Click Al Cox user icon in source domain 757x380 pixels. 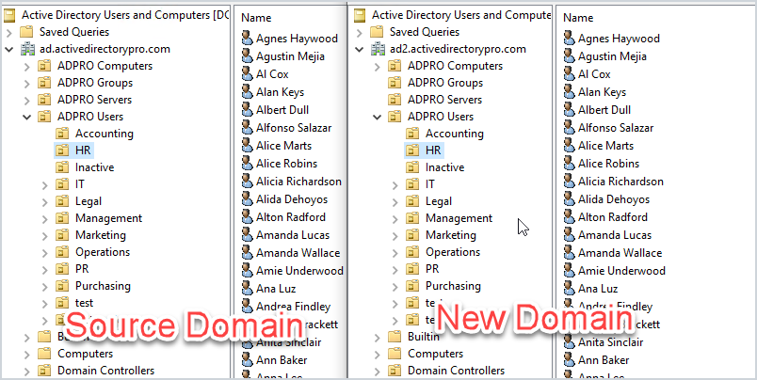[248, 73]
